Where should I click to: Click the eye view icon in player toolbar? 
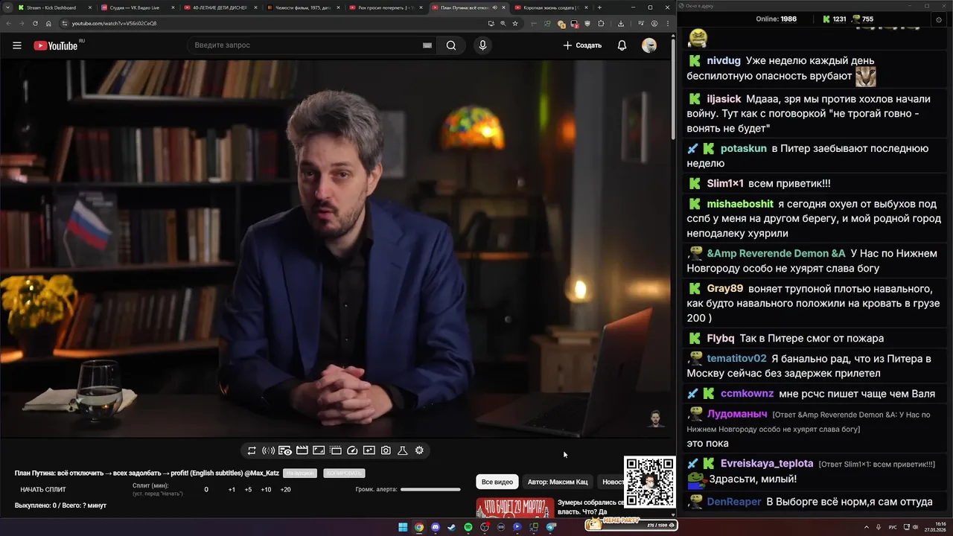[x=285, y=450]
